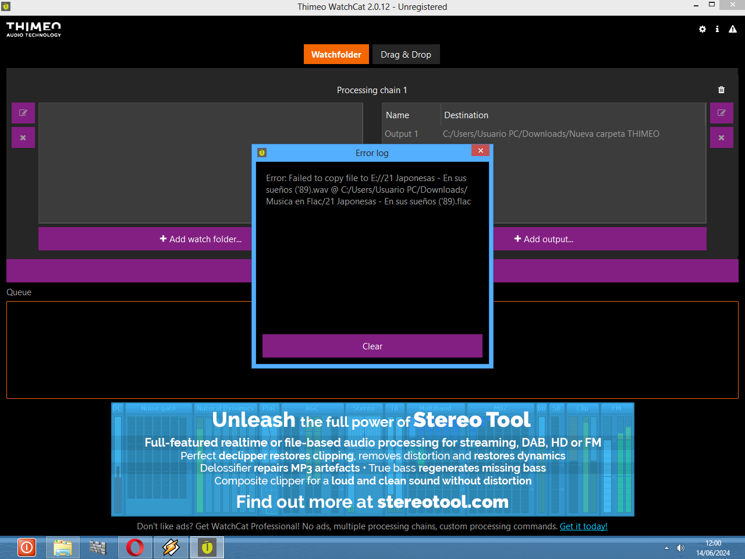Click the volume speaker tray icon
This screenshot has width=745, height=559.
click(680, 548)
